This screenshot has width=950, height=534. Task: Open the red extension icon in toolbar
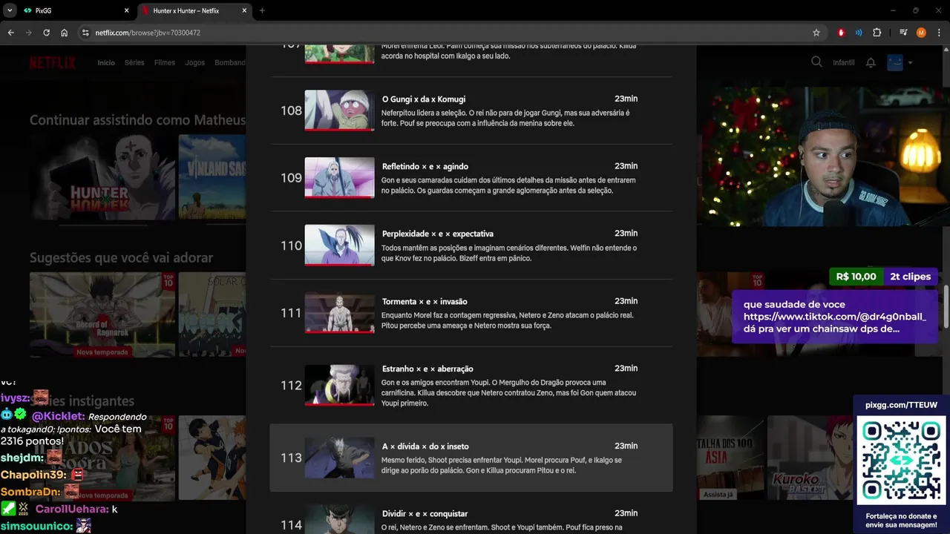(x=841, y=33)
